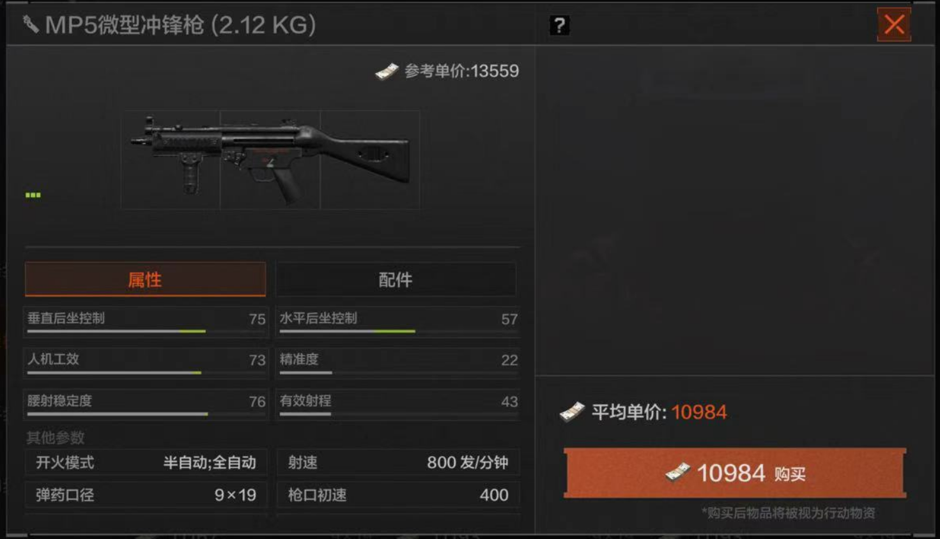The image size is (940, 539).
Task: Buy the MP5 for 10984
Action: pyautogui.click(x=735, y=473)
